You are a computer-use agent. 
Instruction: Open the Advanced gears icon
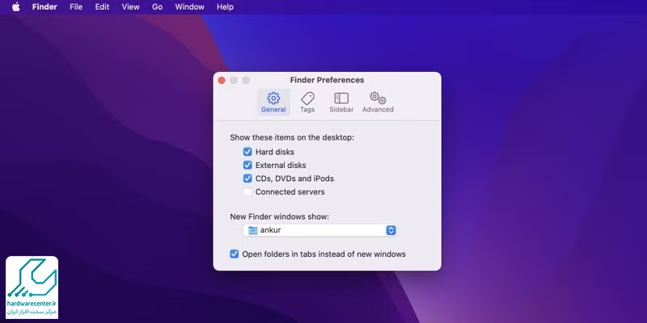coord(378,99)
